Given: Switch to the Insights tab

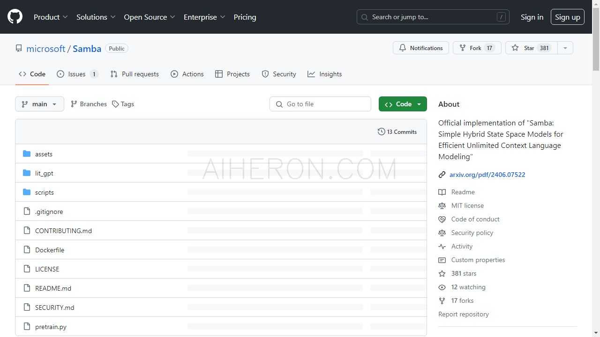Looking at the screenshot, I should click(x=325, y=74).
